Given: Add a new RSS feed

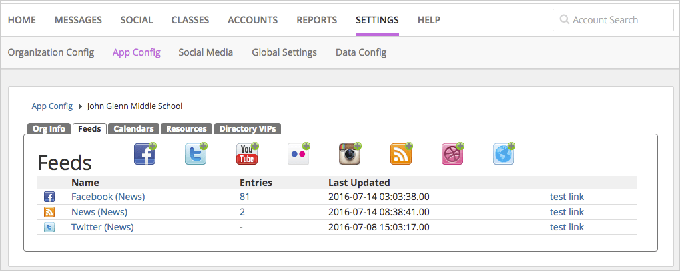Looking at the screenshot, I should [401, 154].
